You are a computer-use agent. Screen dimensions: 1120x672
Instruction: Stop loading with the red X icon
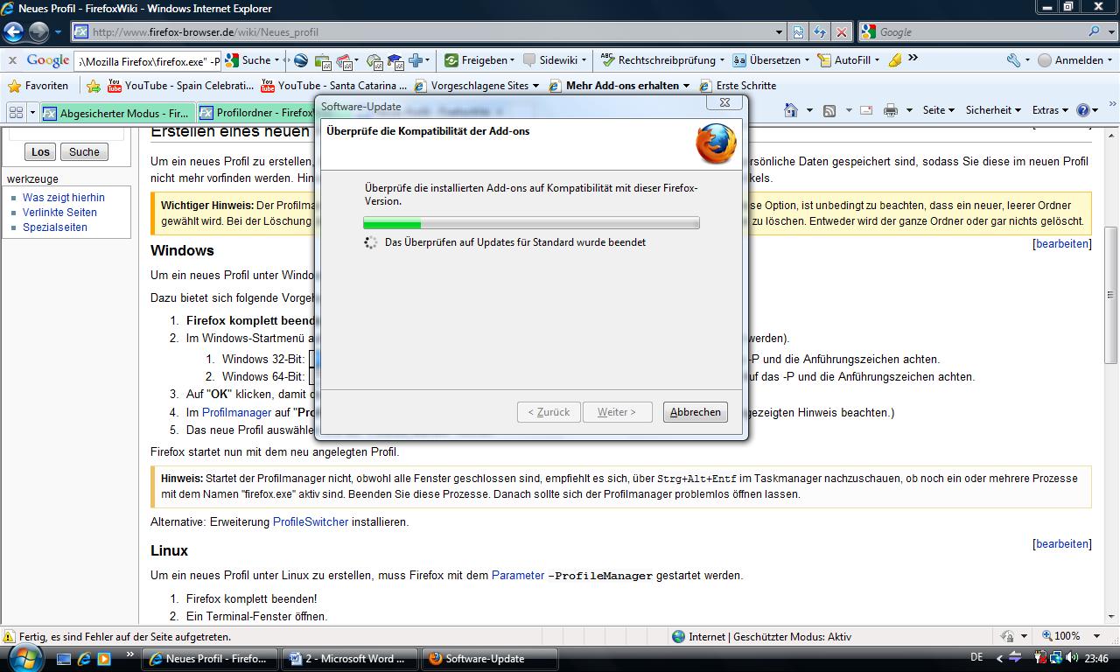click(x=842, y=32)
